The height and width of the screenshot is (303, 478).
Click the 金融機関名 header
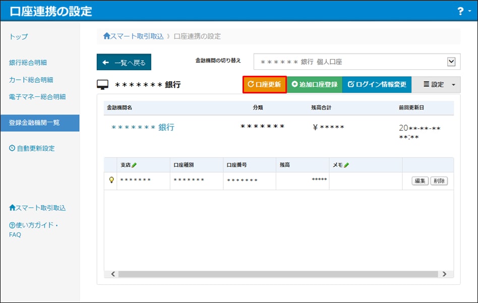coord(119,108)
